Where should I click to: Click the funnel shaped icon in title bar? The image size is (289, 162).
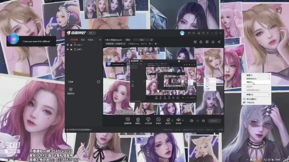tap(203, 33)
